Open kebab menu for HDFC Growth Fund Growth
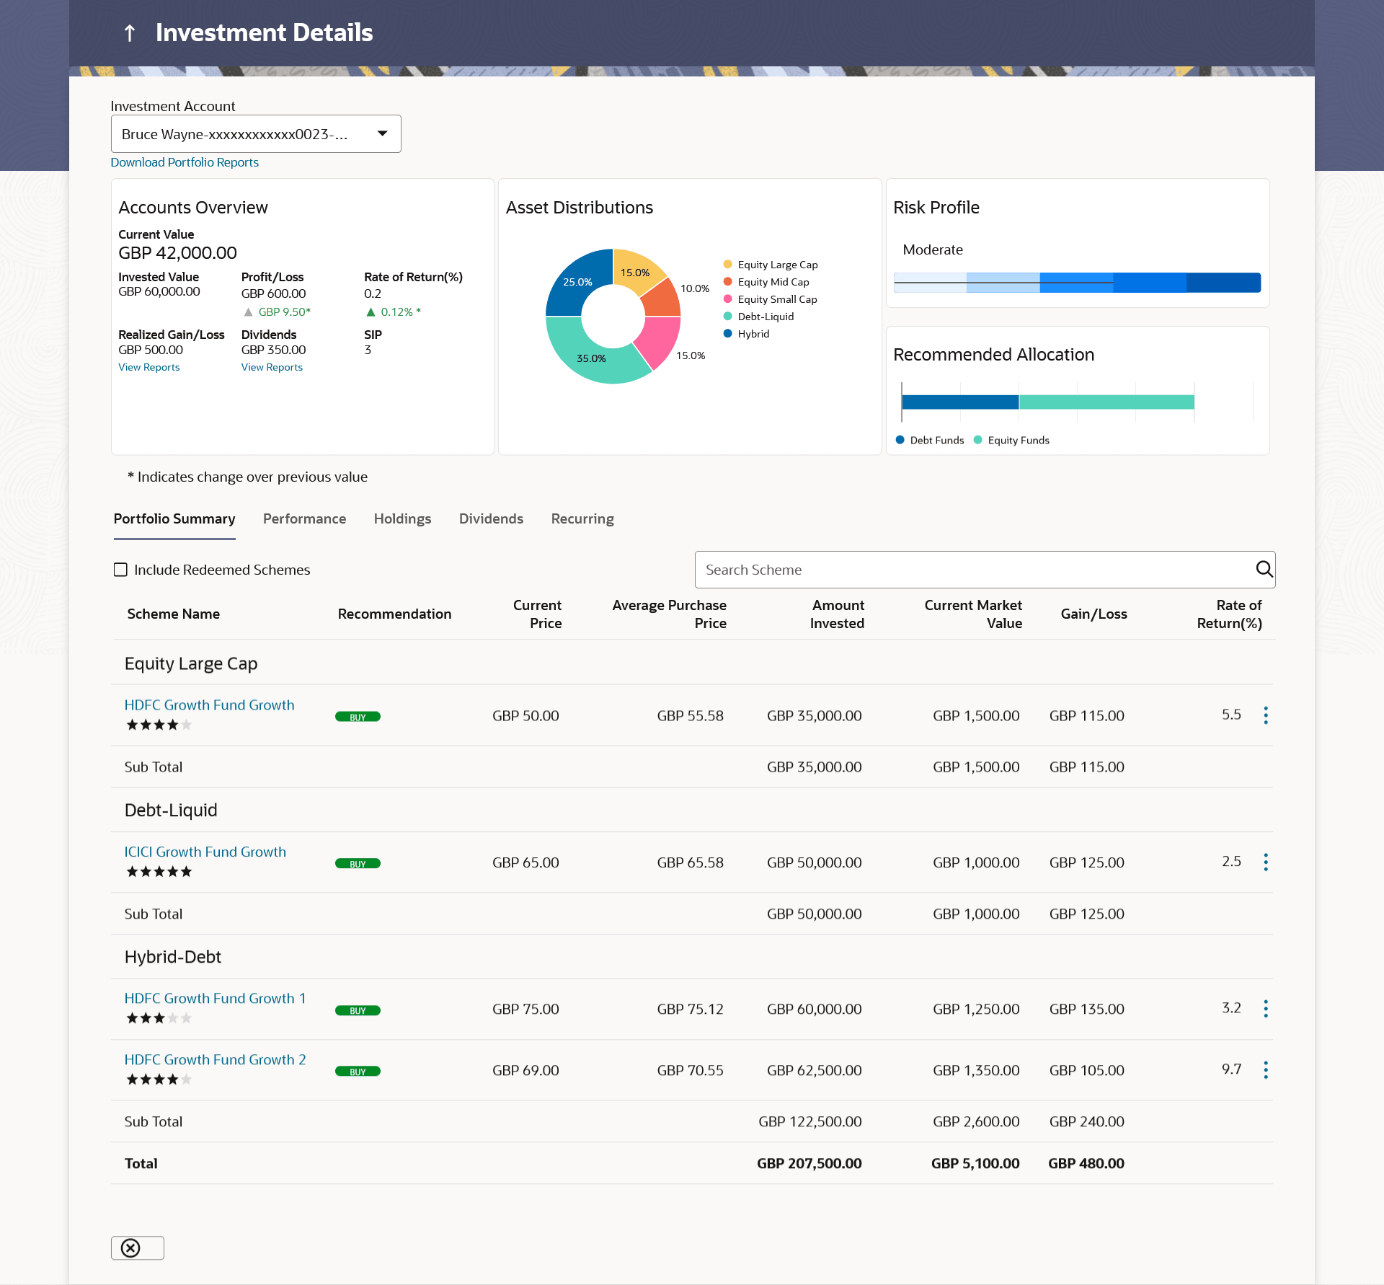This screenshot has height=1285, width=1384. point(1265,715)
